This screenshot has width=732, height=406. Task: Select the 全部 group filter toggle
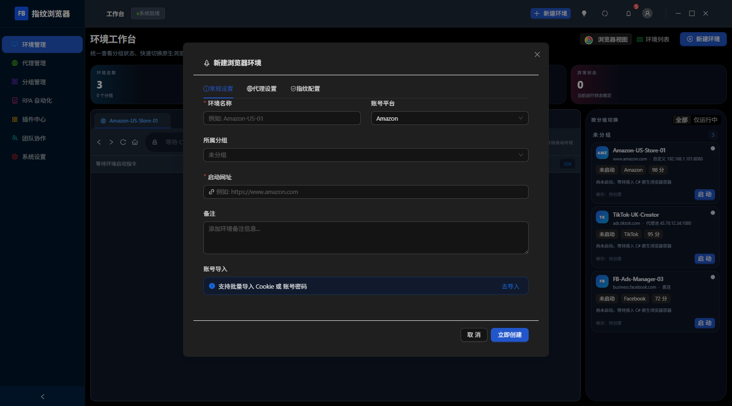[681, 120]
